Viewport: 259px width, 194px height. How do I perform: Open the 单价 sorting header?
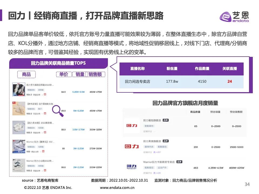coord(64,74)
